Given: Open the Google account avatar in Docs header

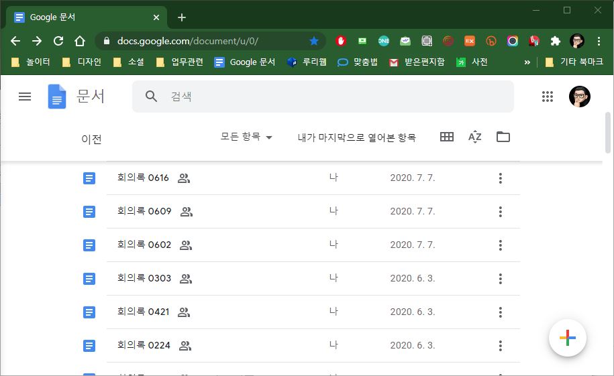Looking at the screenshot, I should tap(580, 97).
